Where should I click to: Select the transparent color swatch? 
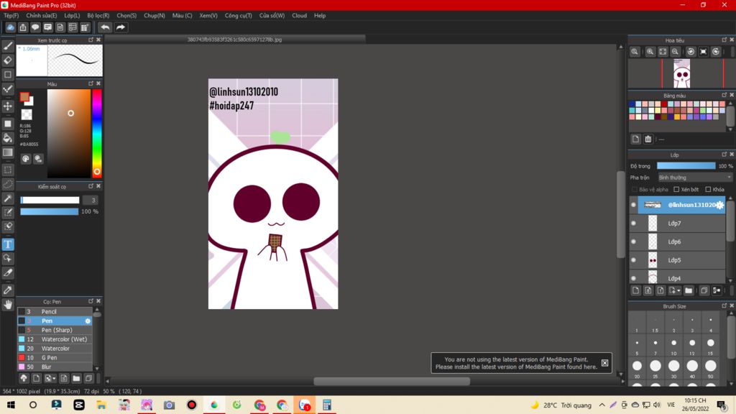pos(27,114)
